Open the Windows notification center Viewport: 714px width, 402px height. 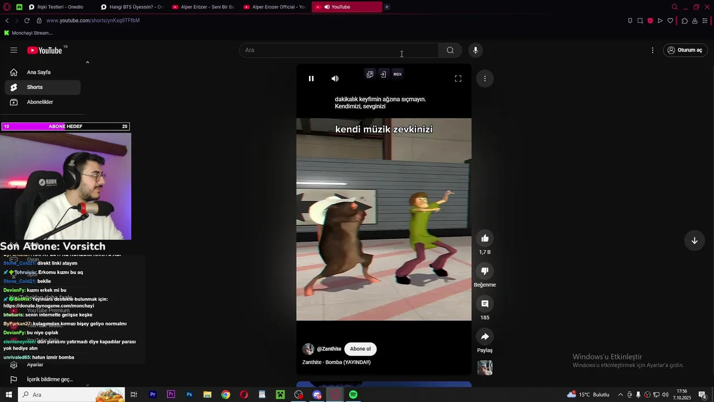tap(703, 395)
